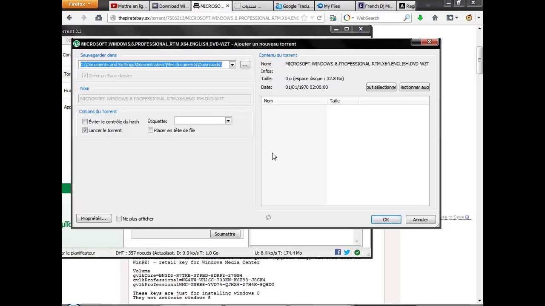Click the page icon left of WebSearch box
Screen dimensions: 545x306
coord(333,18)
